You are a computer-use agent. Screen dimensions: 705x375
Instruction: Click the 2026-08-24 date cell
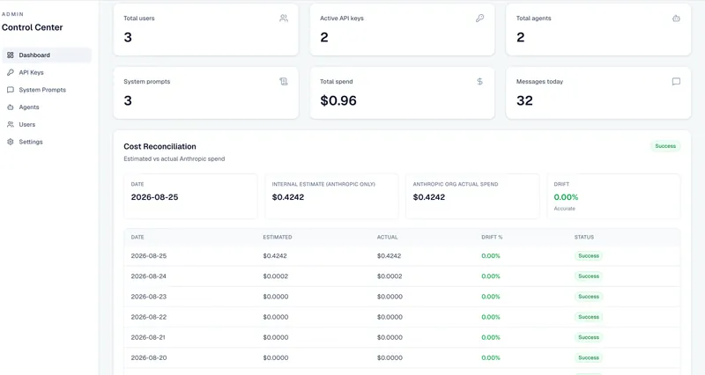pos(149,276)
